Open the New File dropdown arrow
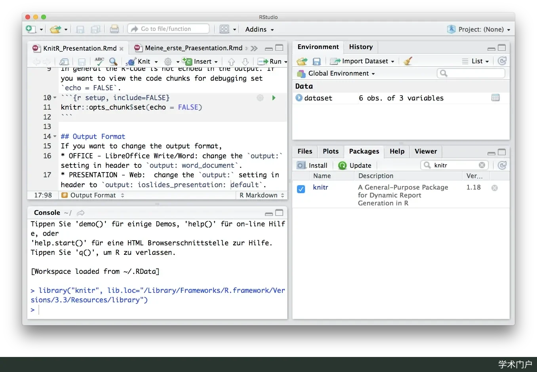This screenshot has height=372, width=537. [x=41, y=29]
